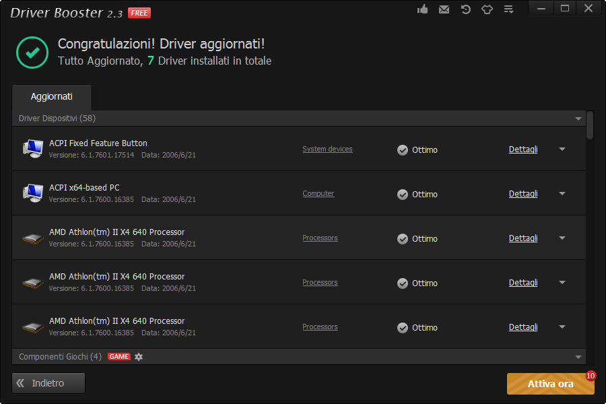Open dropdown arrow for ACPI x64-based PC row

pos(562,193)
